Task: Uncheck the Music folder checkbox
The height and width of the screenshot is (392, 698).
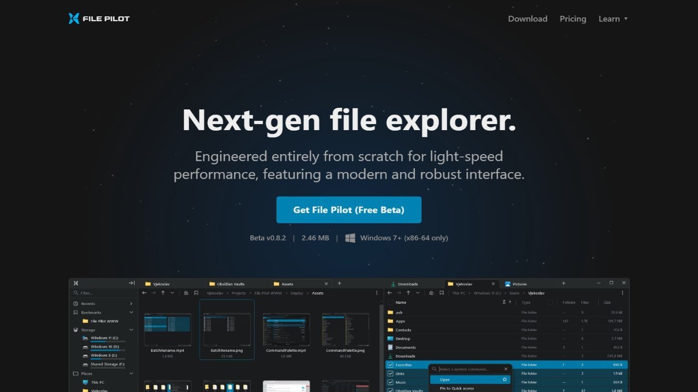Action: (x=390, y=382)
